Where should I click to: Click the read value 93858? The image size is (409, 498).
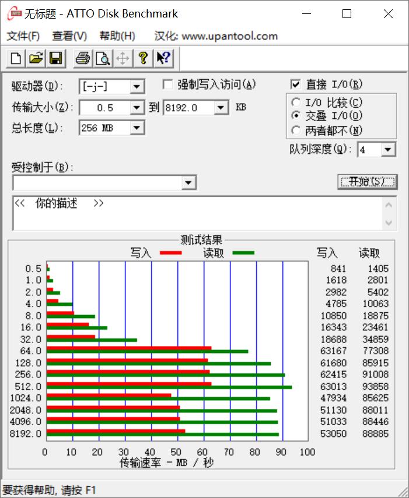(375, 386)
